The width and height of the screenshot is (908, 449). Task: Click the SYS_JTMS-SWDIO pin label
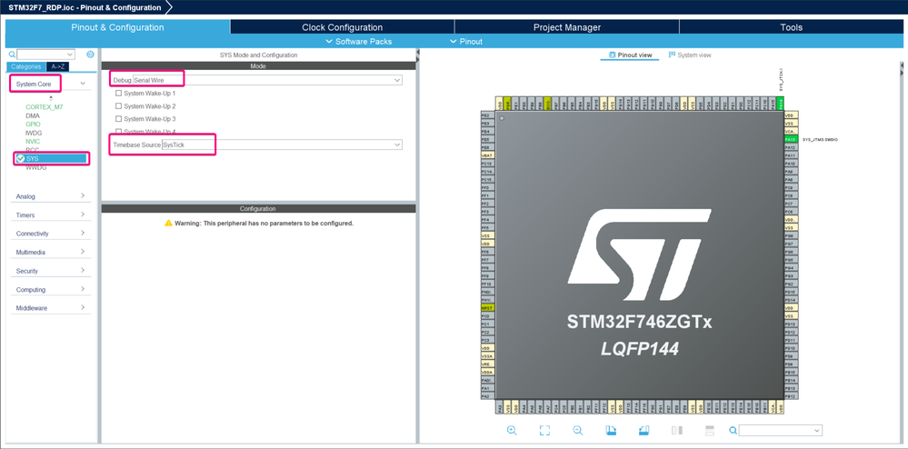tap(820, 140)
